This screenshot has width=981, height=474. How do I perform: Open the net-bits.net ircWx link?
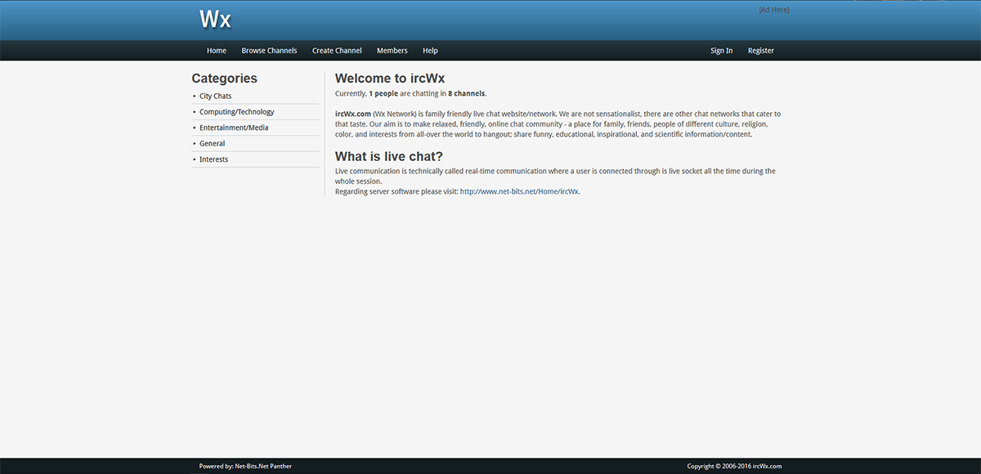(x=519, y=192)
